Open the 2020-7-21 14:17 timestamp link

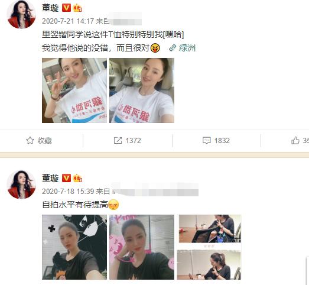click(x=68, y=21)
